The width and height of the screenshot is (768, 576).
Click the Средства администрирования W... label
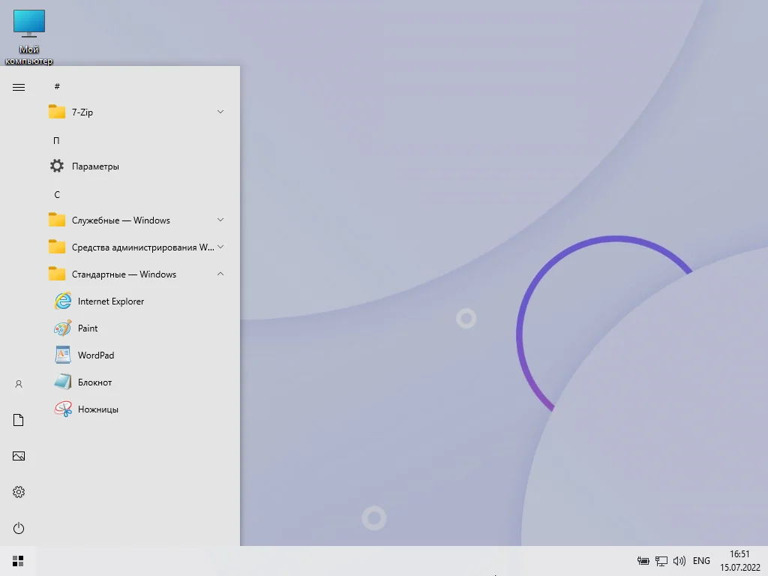(143, 247)
